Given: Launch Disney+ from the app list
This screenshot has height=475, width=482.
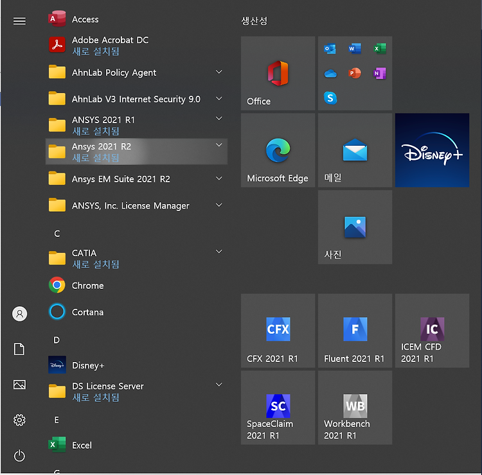Looking at the screenshot, I should pos(136,365).
